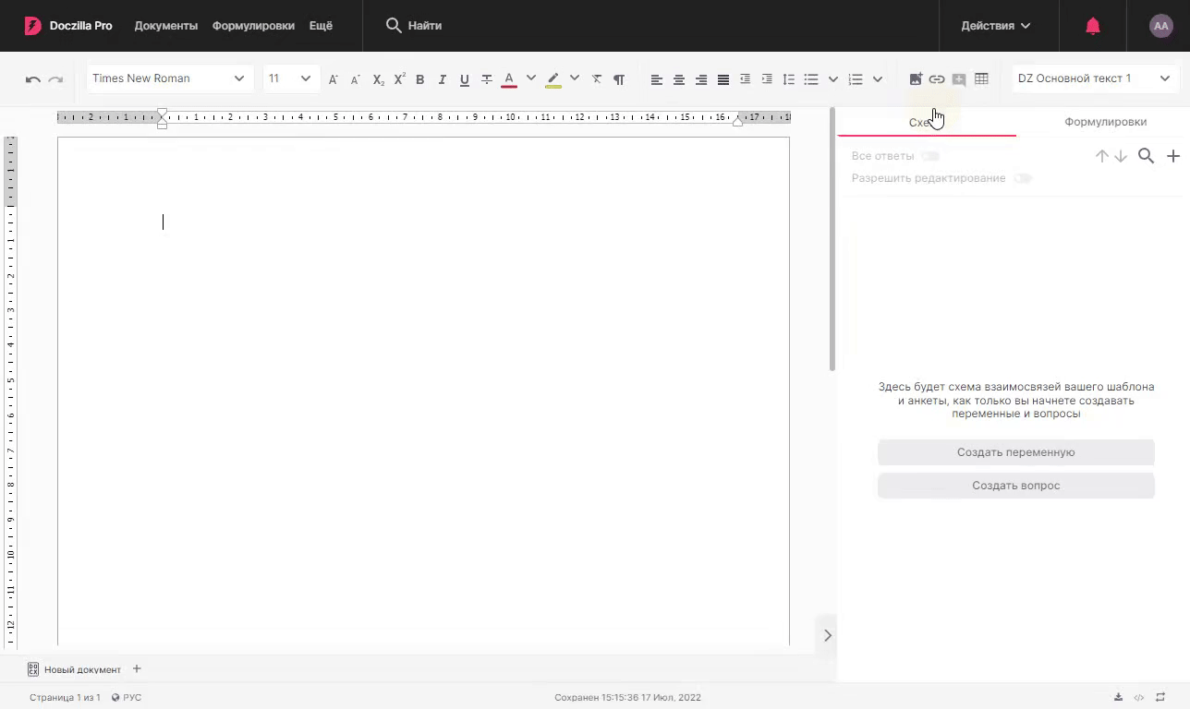The width and height of the screenshot is (1190, 709).
Task: Align text to the left
Action: click(657, 79)
